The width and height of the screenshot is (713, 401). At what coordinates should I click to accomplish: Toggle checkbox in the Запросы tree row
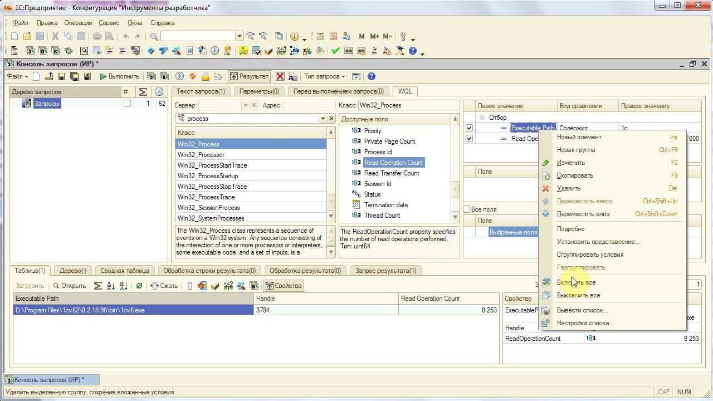[x=127, y=104]
